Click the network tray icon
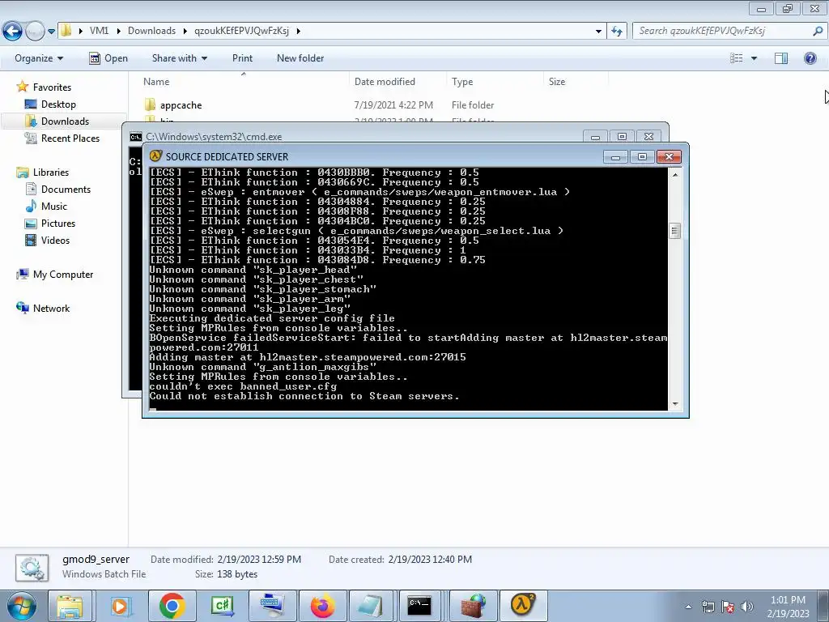Screen dimensions: 829x622 [x=708, y=607]
